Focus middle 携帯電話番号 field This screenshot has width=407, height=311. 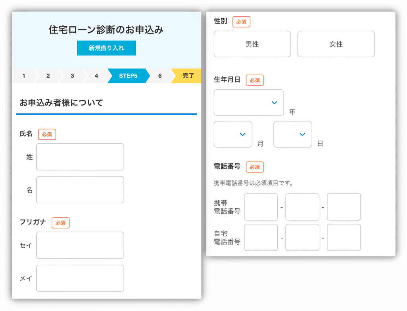(x=302, y=207)
